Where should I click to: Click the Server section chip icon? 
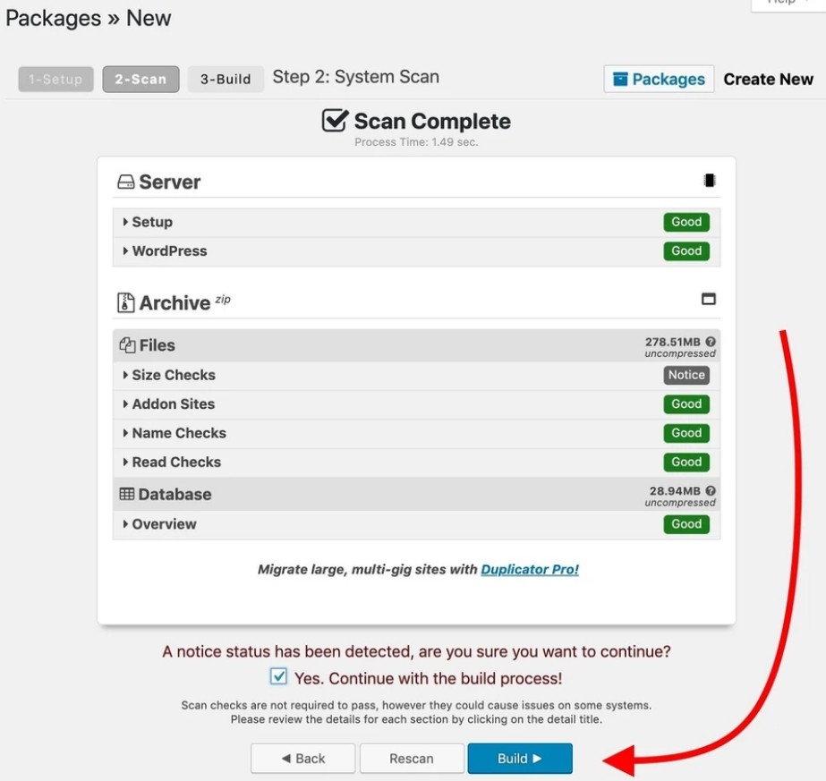(709, 181)
